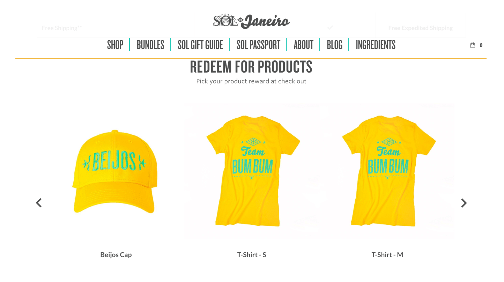Show previous products with left arrow
Image resolution: width=504 pixels, height=282 pixels.
pyautogui.click(x=39, y=203)
